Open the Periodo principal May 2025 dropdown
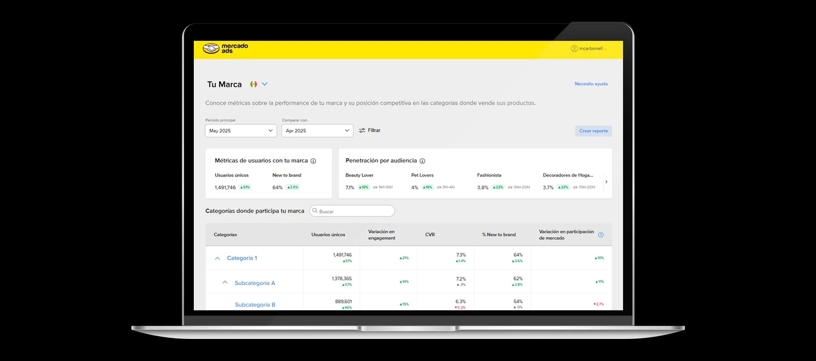The height and width of the screenshot is (361, 816). pyautogui.click(x=241, y=130)
